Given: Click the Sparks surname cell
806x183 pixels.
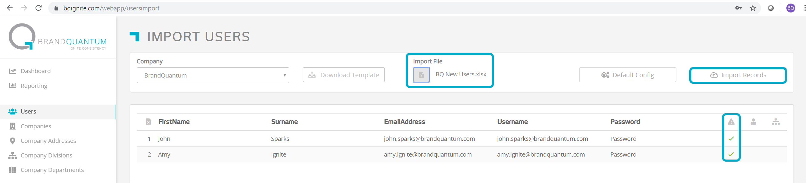Looking at the screenshot, I should 280,139.
